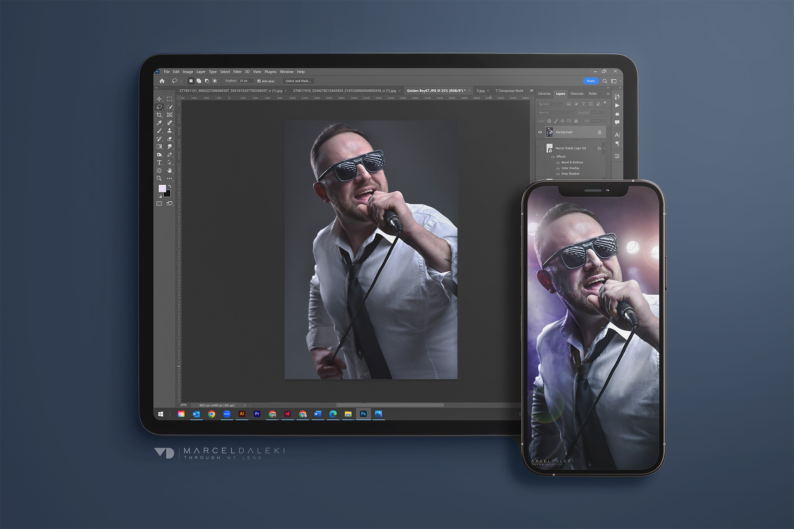The width and height of the screenshot is (794, 529).
Task: Select the Move tool
Action: (x=159, y=99)
